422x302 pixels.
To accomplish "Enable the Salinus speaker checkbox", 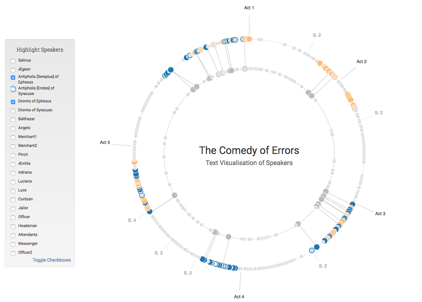I will (x=13, y=61).
